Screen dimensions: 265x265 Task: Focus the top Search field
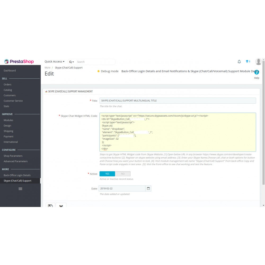click(x=95, y=62)
